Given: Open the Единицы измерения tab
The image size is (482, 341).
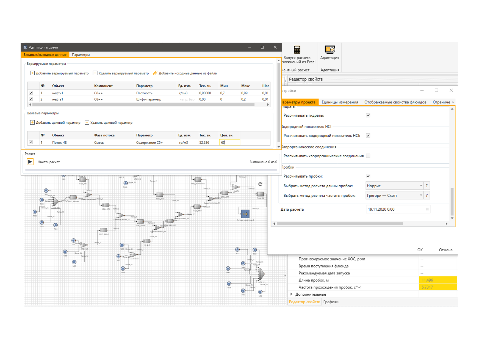Looking at the screenshot, I should tap(340, 102).
